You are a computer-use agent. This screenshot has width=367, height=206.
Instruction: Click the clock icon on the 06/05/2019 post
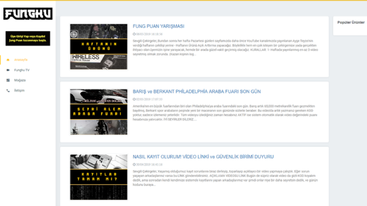click(134, 34)
